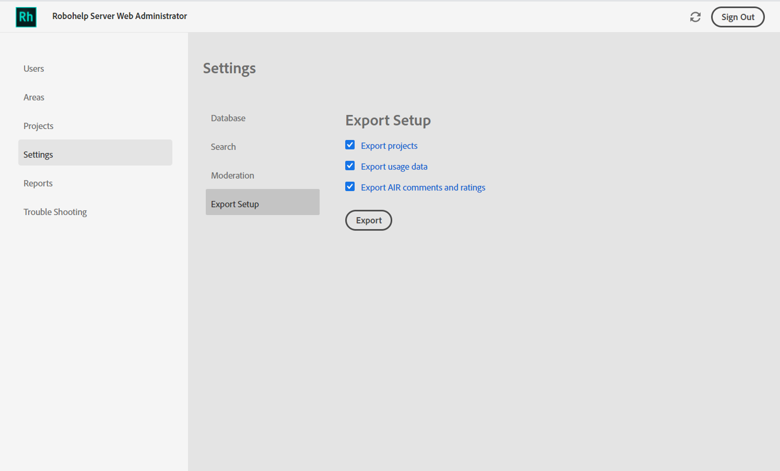Disable Export usage data
Image resolution: width=780 pixels, height=471 pixels.
350,165
